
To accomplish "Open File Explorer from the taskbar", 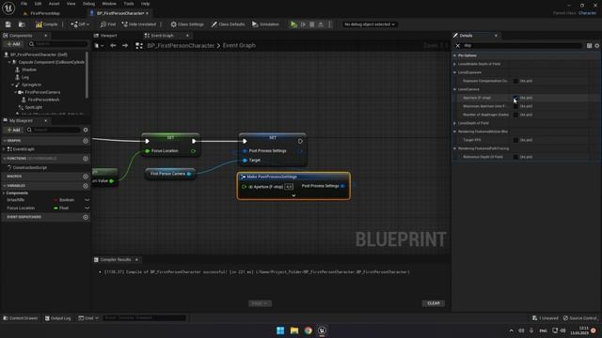I will pyautogui.click(x=294, y=330).
